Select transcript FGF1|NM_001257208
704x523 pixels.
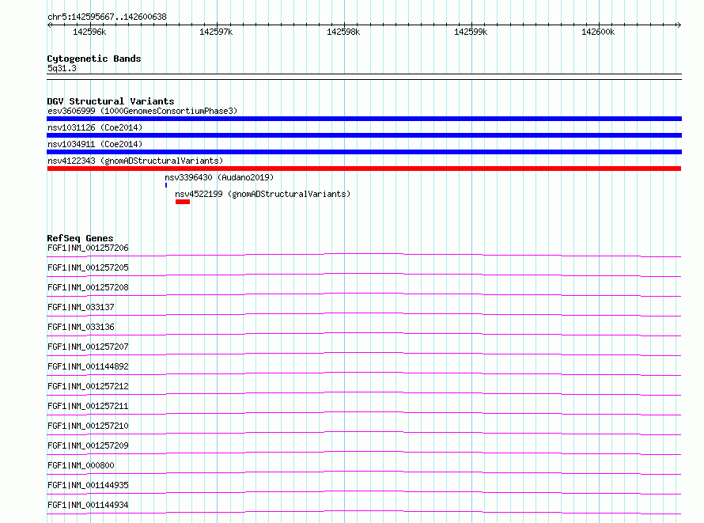click(x=88, y=287)
